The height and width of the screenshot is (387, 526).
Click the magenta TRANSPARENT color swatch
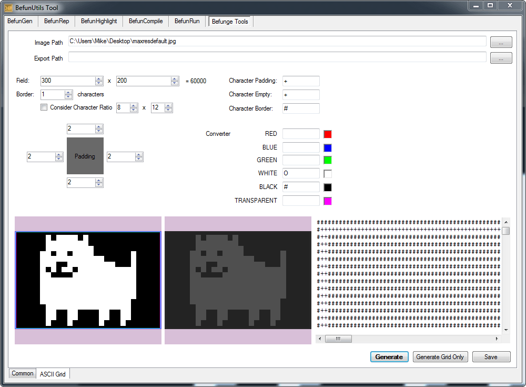(x=328, y=201)
